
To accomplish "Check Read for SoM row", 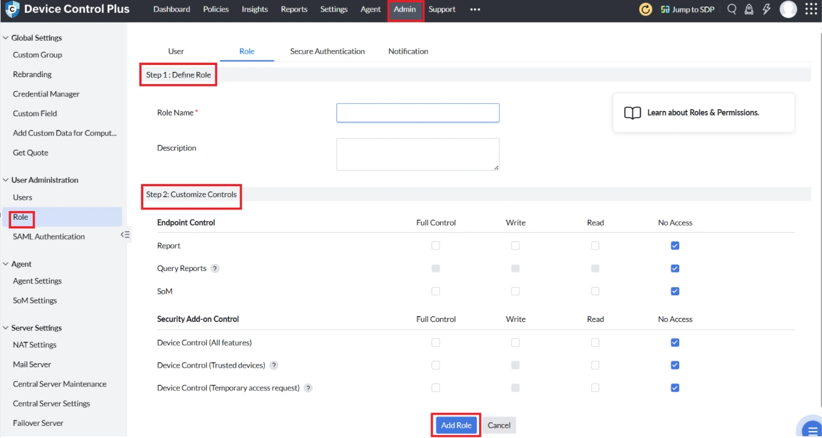I will (595, 291).
